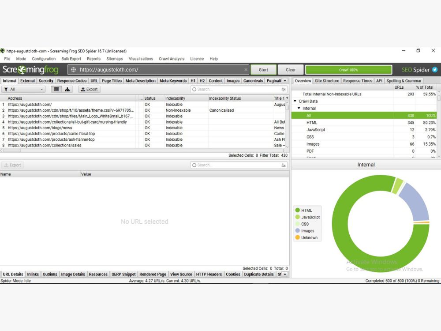Select row for https://augustcloth.com/blogs/news
Viewport: 441px width, 331px height.
tap(142, 128)
